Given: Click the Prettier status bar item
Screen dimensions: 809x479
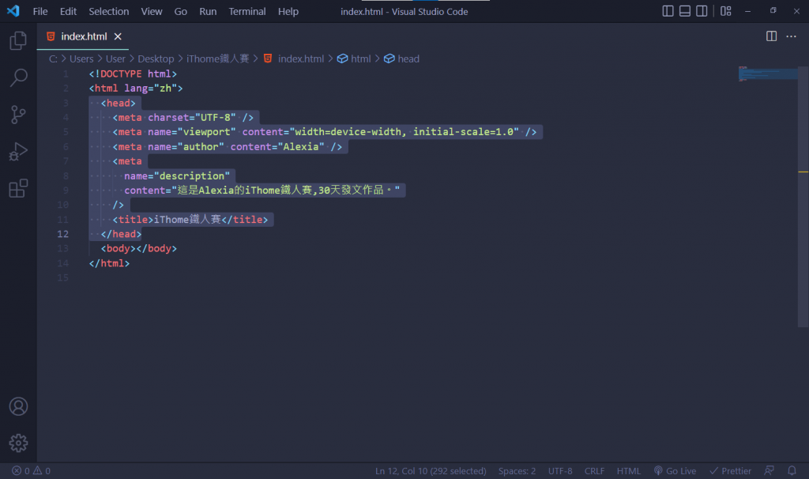Looking at the screenshot, I should [x=731, y=471].
